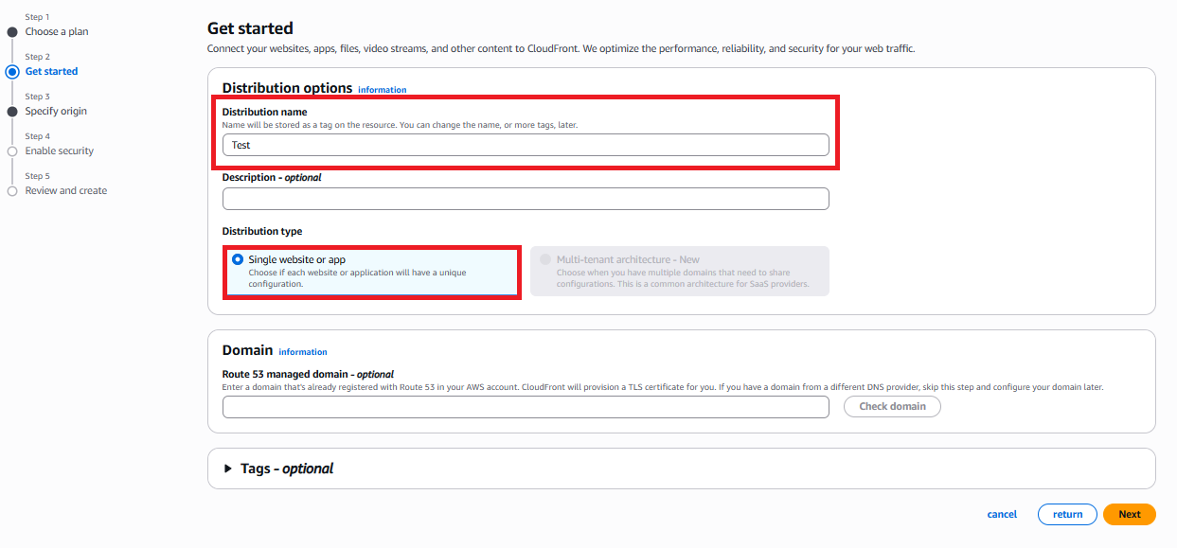Jump to the Enable security step label
The width and height of the screenshot is (1177, 548).
[x=60, y=150]
